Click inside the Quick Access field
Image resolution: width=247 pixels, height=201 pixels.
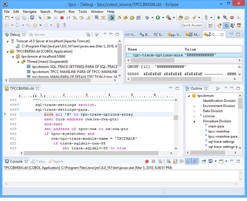191,25
